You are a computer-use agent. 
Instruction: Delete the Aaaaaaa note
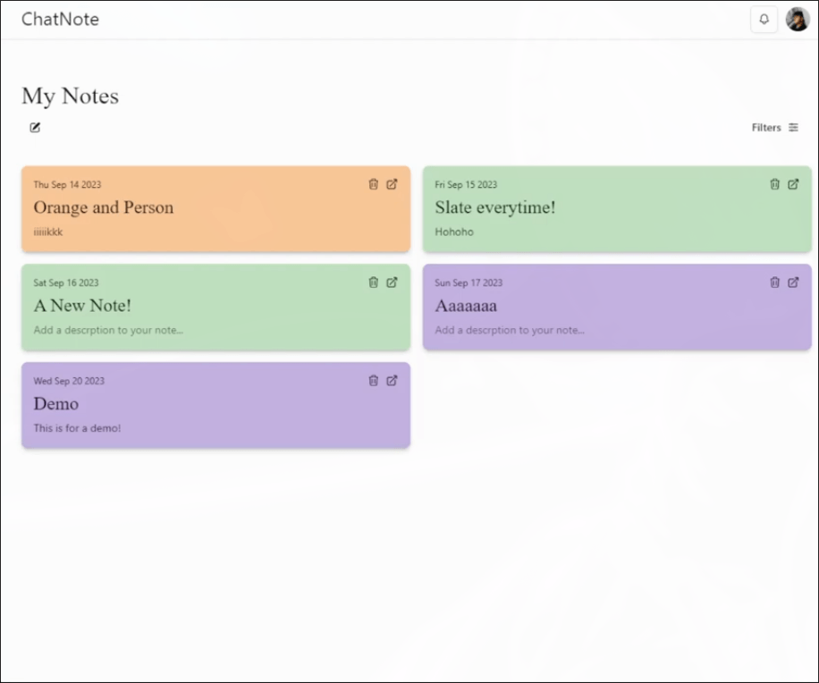click(x=775, y=282)
